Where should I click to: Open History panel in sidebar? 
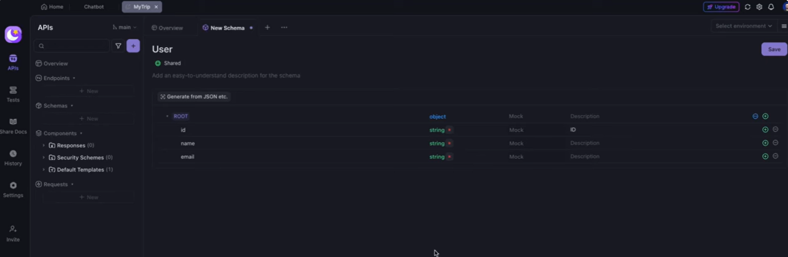13,157
